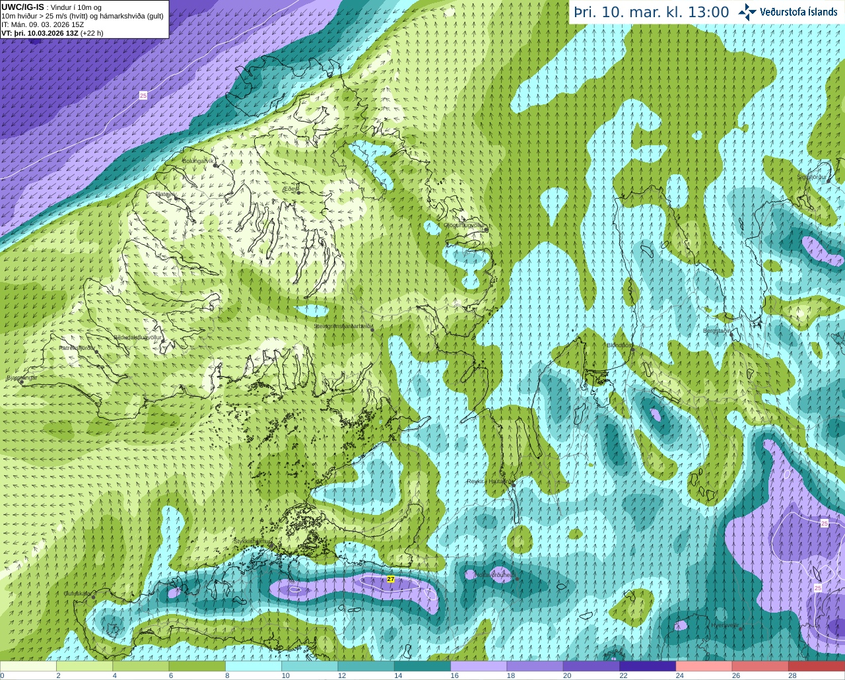845x680 pixels.
Task: Click the 6–8 m/s olive green legend swatch
Action: point(197,665)
